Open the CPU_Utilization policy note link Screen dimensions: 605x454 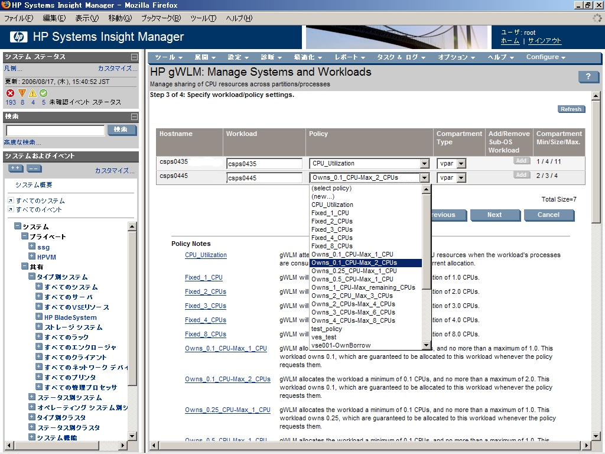click(x=206, y=255)
